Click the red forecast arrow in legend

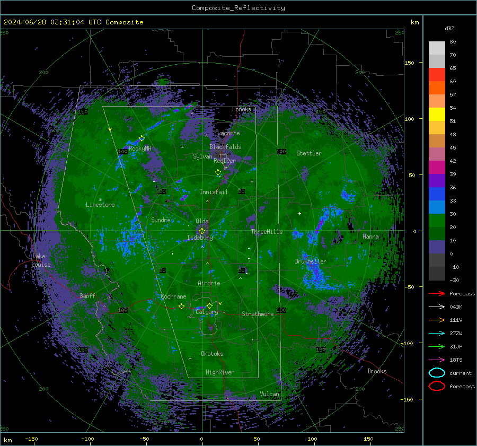coord(437,293)
